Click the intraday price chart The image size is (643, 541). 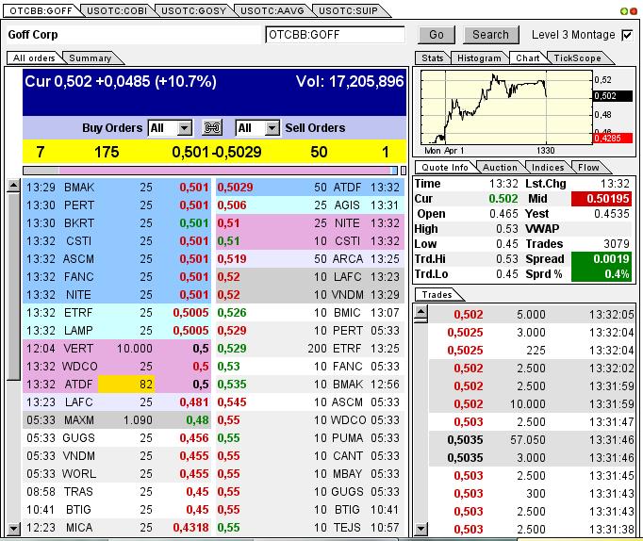[x=506, y=107]
